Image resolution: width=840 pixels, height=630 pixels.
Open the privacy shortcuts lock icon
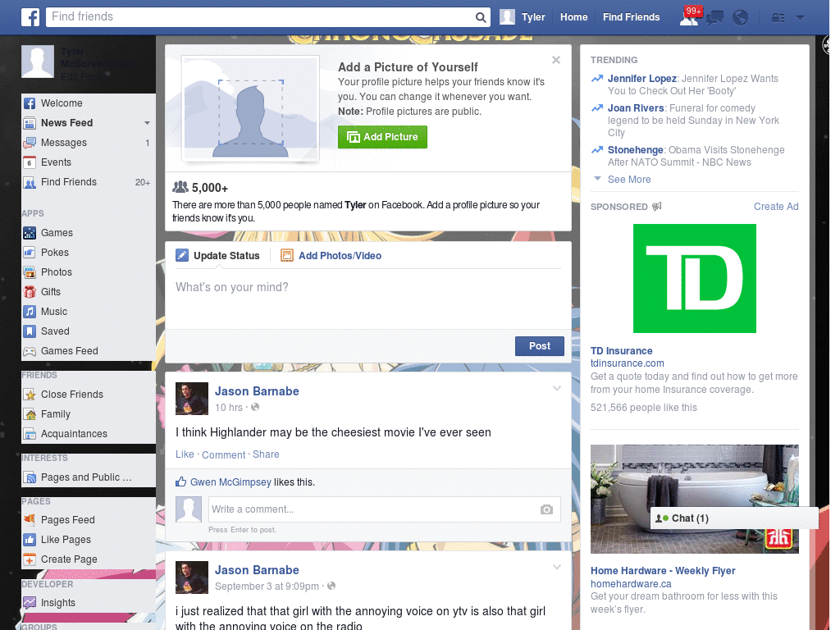click(x=778, y=18)
